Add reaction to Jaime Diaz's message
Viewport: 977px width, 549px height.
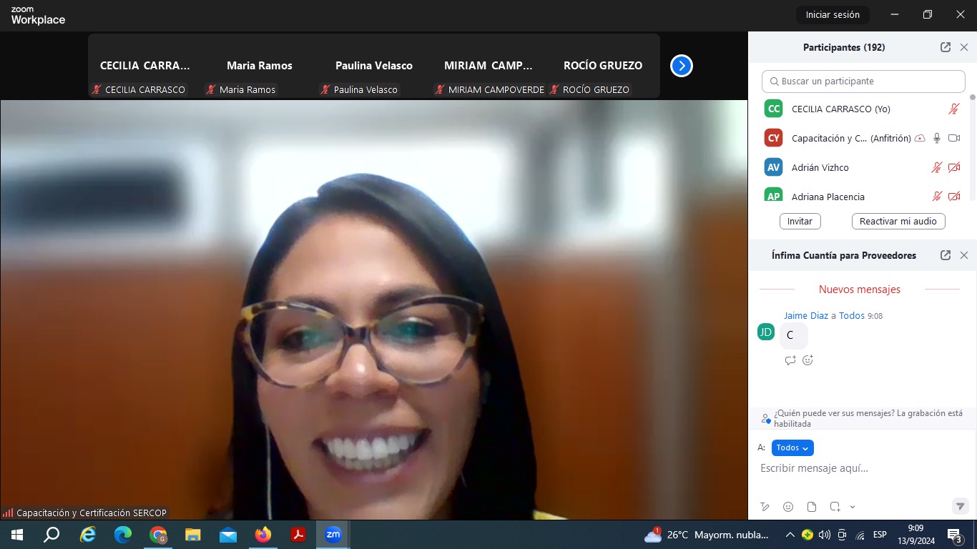[x=807, y=360]
